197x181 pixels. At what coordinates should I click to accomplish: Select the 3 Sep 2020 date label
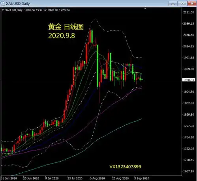[x=142, y=178]
